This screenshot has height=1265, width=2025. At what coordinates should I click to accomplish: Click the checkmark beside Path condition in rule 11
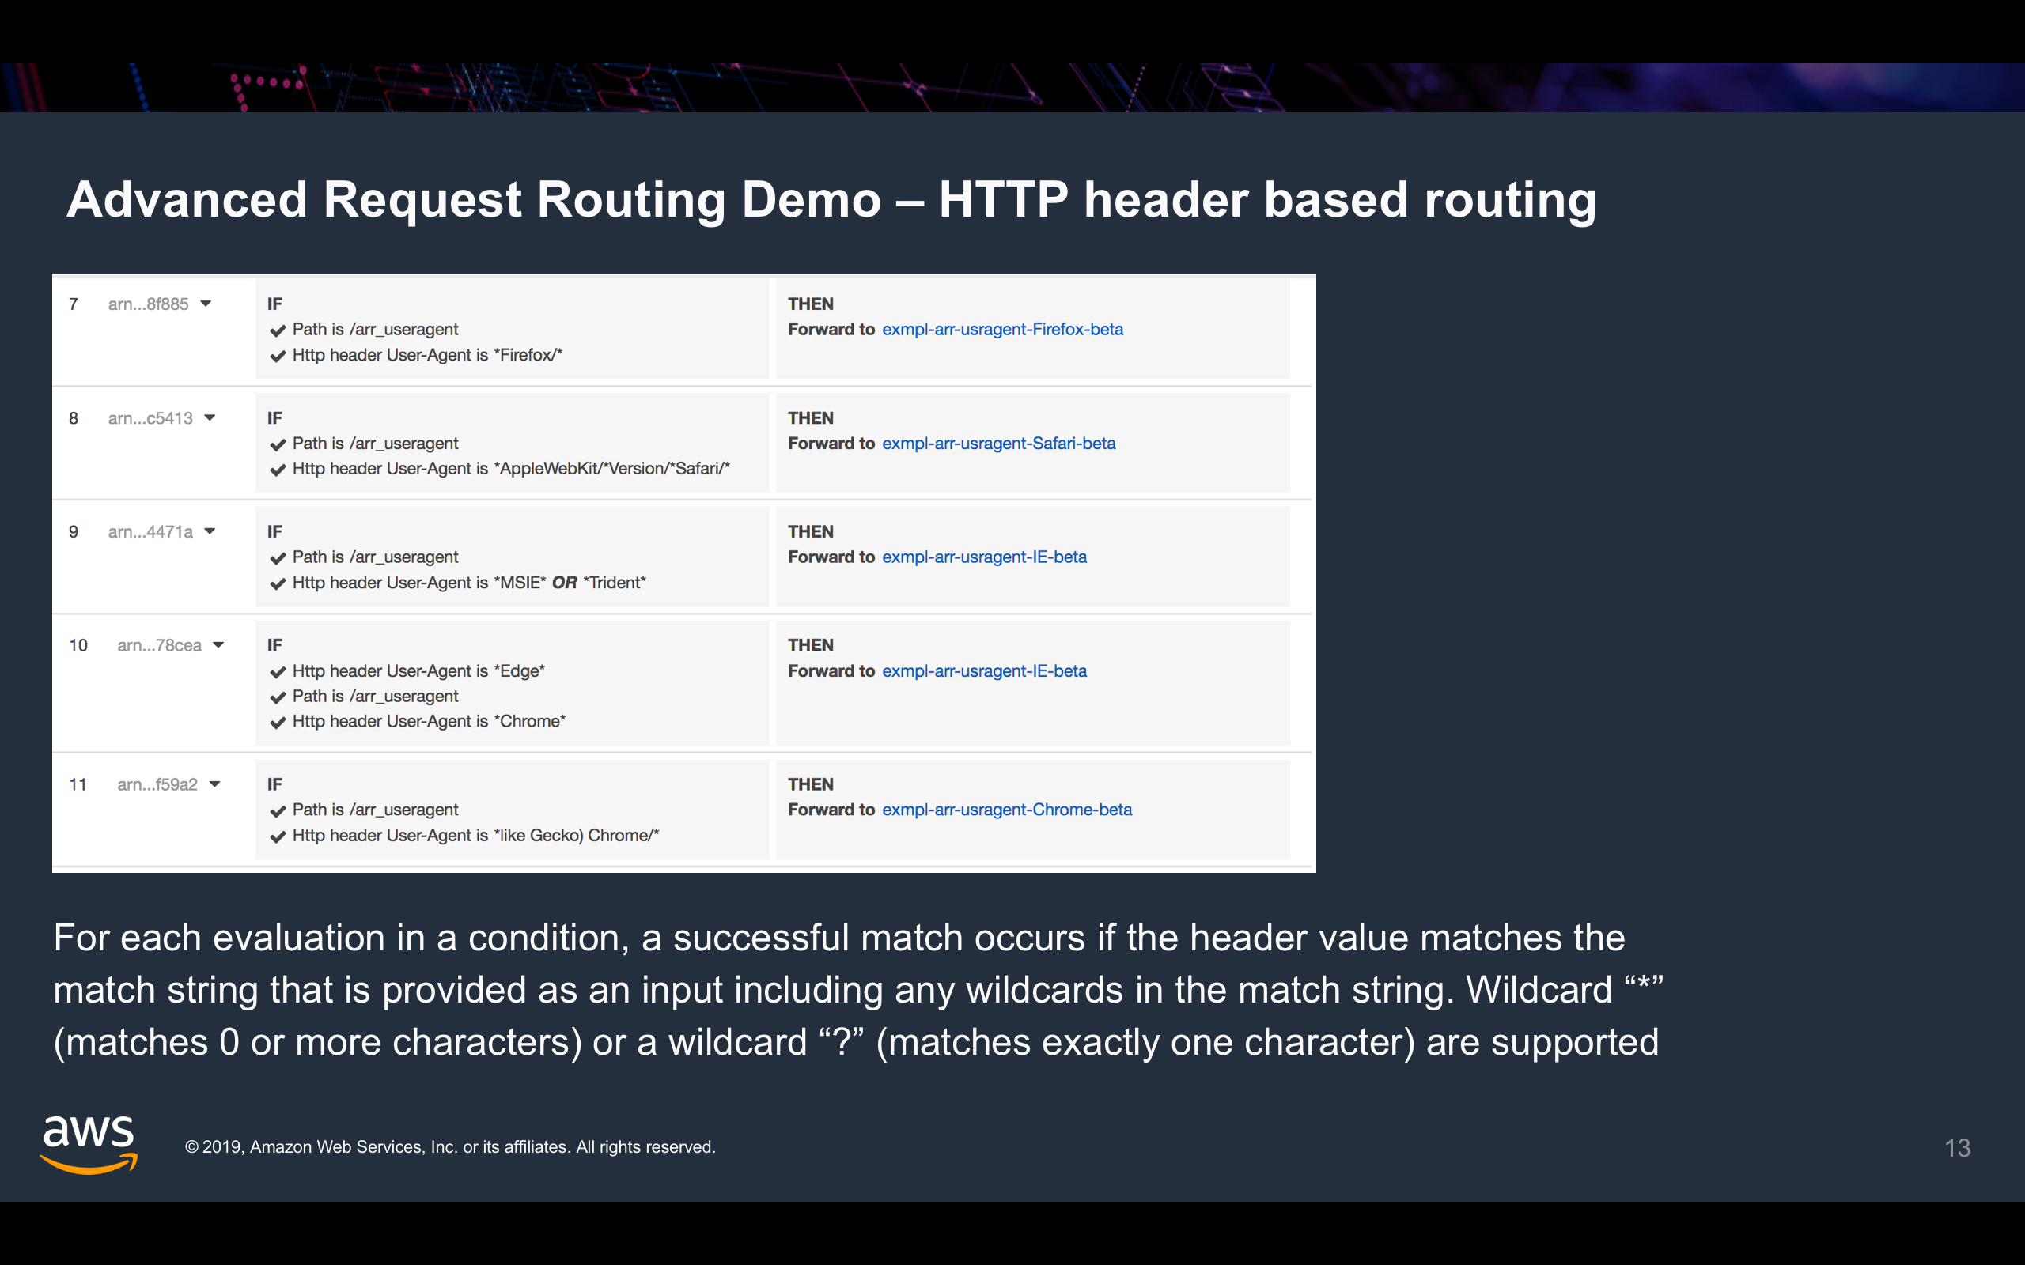[278, 810]
